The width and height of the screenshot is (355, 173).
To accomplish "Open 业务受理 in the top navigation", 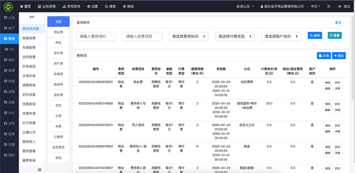I will pyautogui.click(x=47, y=7).
